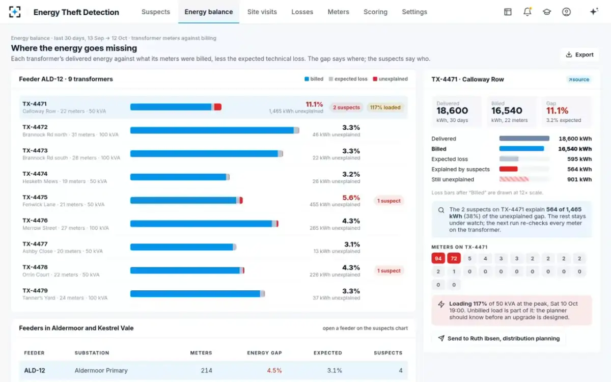Click the 1 suspect badge on TX-4478
The width and height of the screenshot is (611, 382).
coord(389,271)
